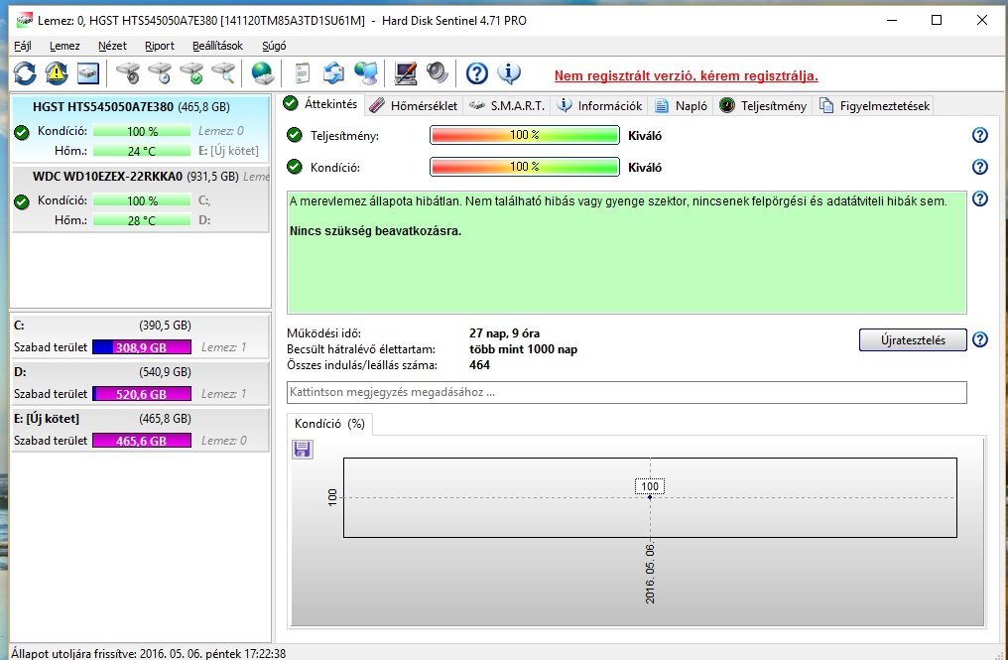Click the 100 data point on chart
This screenshot has height=660, width=1008.
(650, 496)
